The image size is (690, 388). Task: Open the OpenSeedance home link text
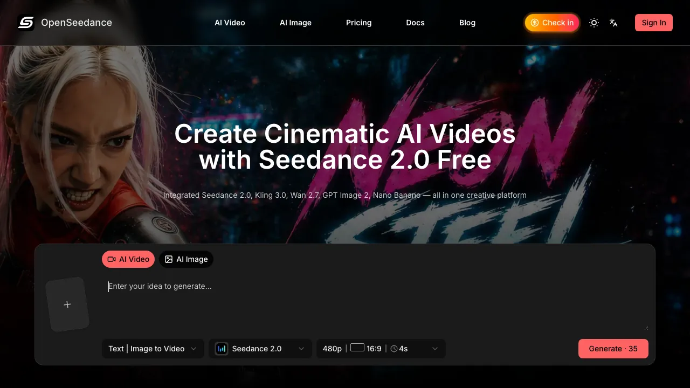pos(77,23)
